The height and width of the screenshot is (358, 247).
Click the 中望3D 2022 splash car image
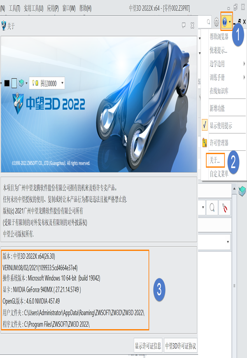[x=99, y=104]
